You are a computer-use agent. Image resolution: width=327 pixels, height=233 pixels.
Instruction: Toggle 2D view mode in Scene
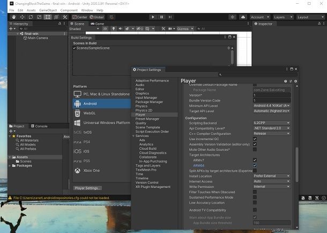[x=105, y=29]
